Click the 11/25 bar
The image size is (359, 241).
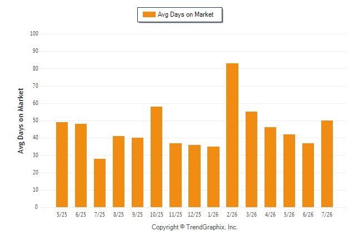point(176,175)
